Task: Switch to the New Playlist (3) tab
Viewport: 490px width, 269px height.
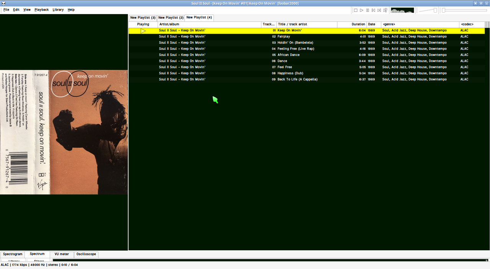Action: click(x=143, y=18)
